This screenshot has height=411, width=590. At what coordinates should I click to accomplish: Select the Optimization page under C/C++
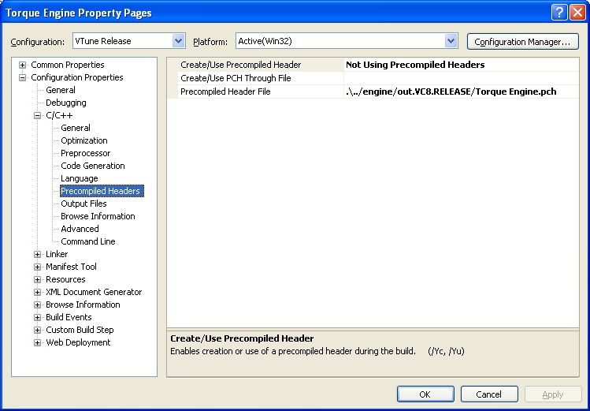[84, 140]
